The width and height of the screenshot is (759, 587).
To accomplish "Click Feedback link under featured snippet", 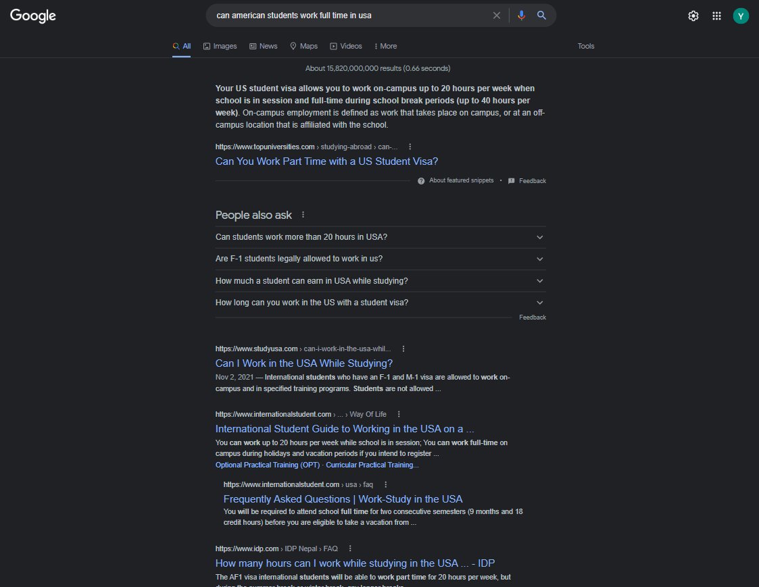I will pos(533,181).
